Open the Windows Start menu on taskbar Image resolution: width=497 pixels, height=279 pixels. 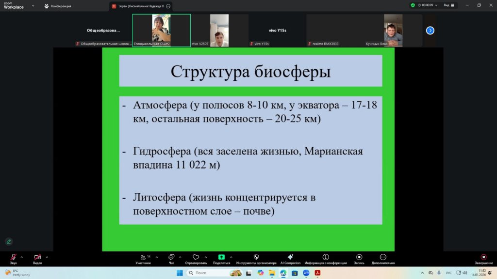click(180, 273)
